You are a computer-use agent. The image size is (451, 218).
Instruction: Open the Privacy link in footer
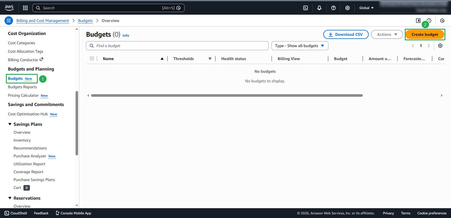click(x=388, y=213)
